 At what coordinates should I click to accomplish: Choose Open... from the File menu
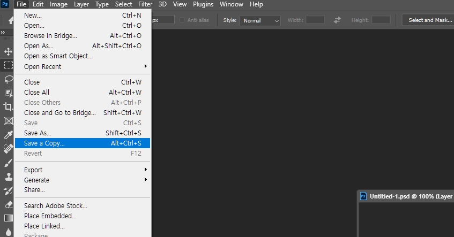tap(83, 26)
